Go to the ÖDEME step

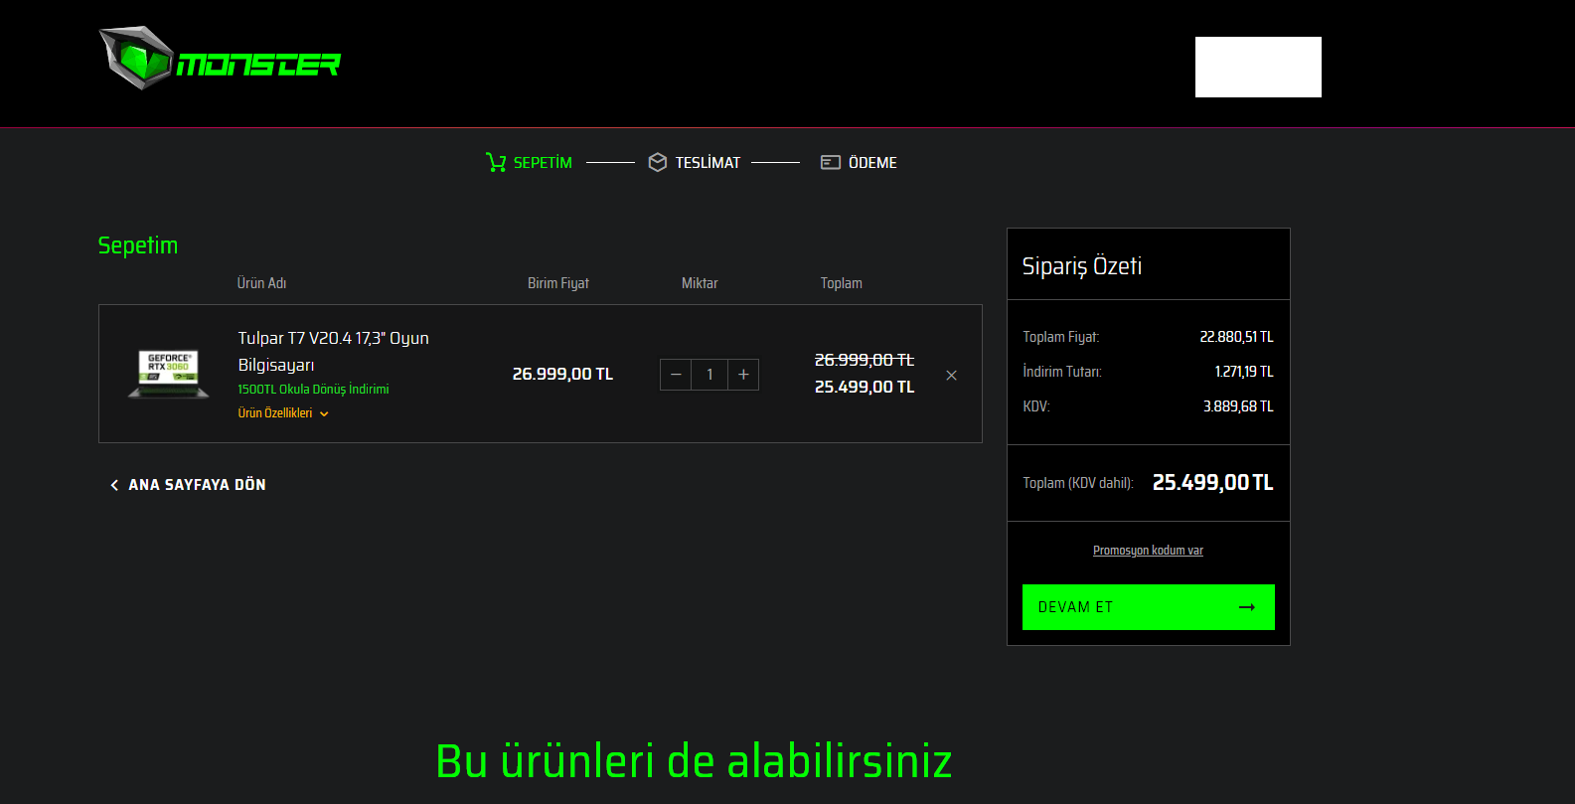point(872,163)
